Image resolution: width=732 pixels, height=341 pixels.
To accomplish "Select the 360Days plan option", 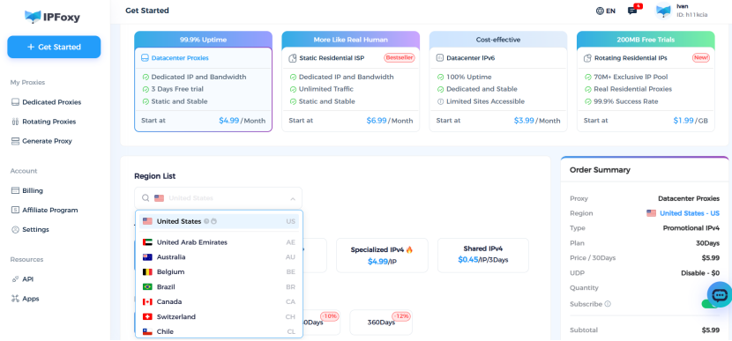I will point(380,322).
